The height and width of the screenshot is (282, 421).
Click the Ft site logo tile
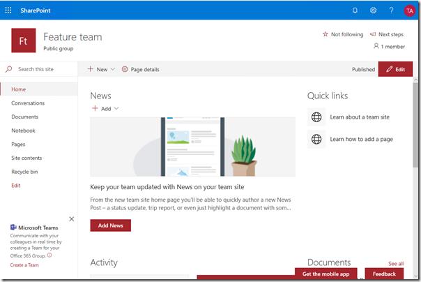pos(24,40)
